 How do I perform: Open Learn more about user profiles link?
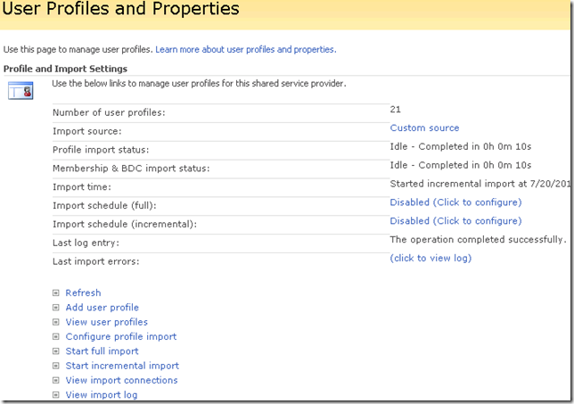pyautogui.click(x=246, y=49)
